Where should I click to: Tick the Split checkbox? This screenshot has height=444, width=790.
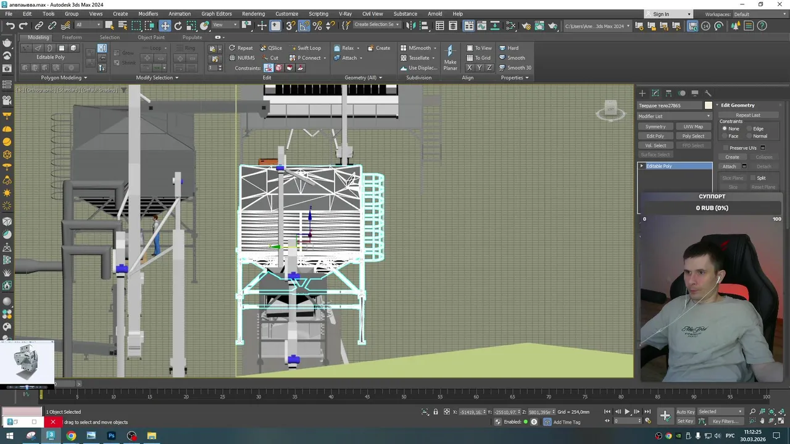(x=753, y=178)
